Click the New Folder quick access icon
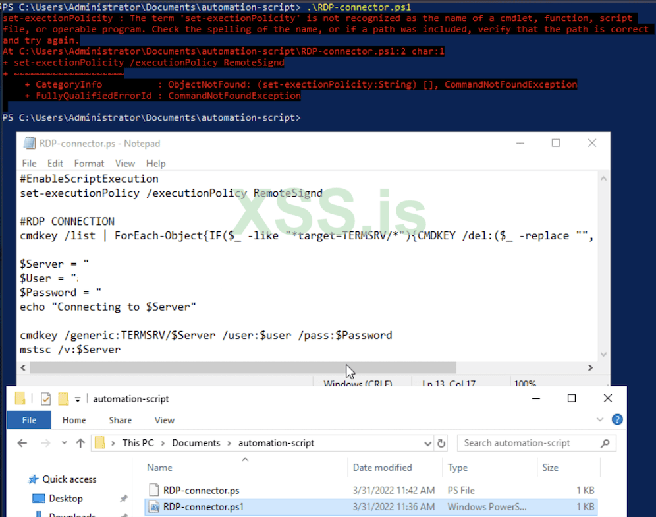This screenshot has width=656, height=517. 63,398
